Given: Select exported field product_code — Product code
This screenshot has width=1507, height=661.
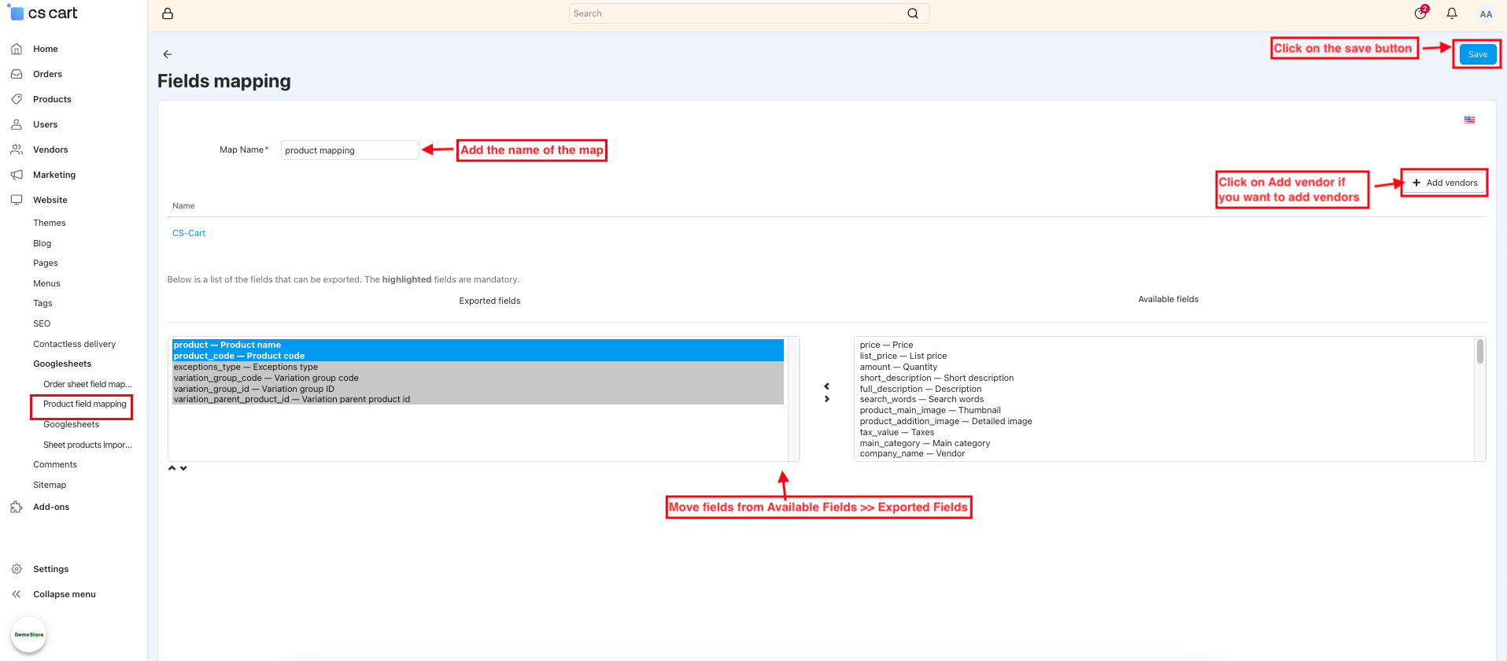Looking at the screenshot, I should [478, 356].
